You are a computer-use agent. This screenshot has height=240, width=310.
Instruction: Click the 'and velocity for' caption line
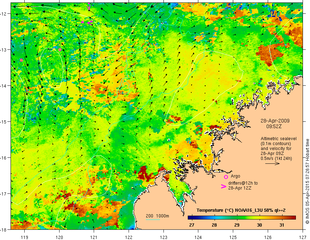coord(276,149)
